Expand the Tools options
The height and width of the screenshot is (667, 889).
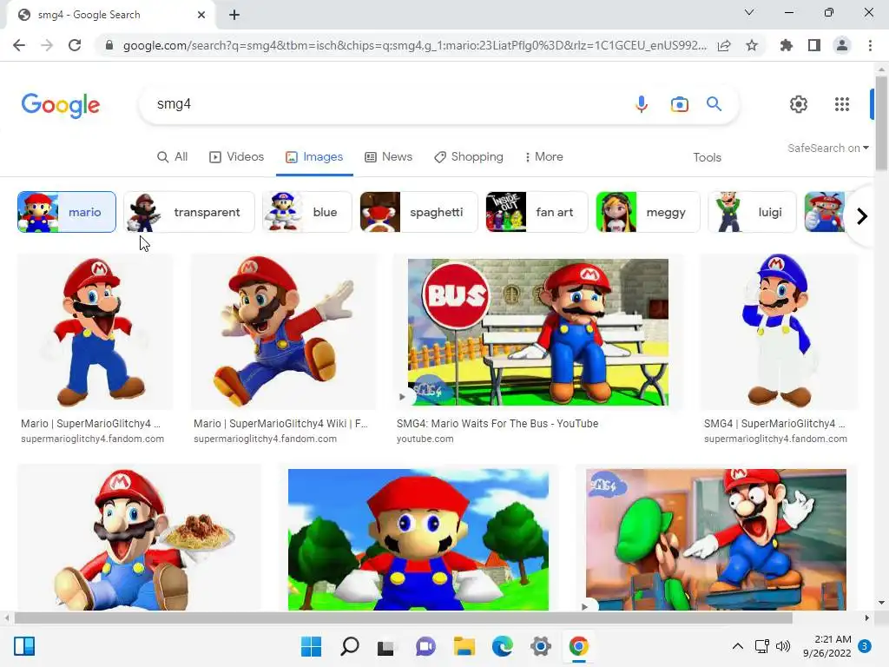[707, 157]
